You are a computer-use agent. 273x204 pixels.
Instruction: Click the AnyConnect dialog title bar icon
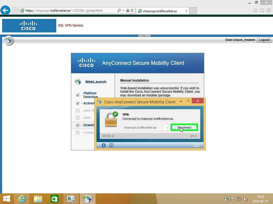tap(99, 102)
